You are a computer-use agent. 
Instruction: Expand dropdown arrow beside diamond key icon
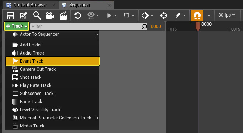click(152, 15)
